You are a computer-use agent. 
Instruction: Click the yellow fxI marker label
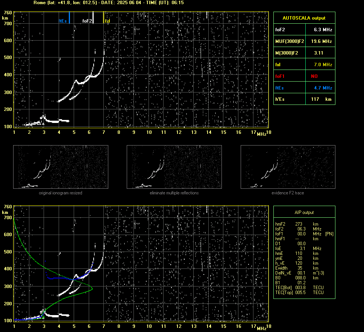click(x=107, y=21)
